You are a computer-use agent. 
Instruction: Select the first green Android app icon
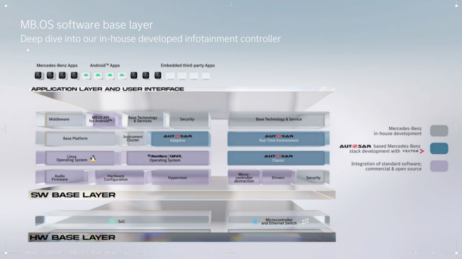coord(86,76)
